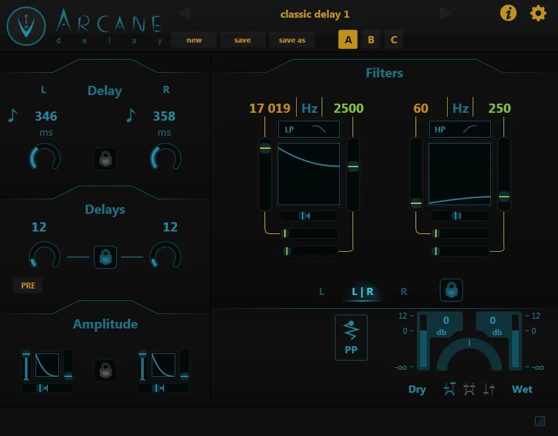Switch to preset slot C
This screenshot has width=558, height=436.
click(x=394, y=39)
